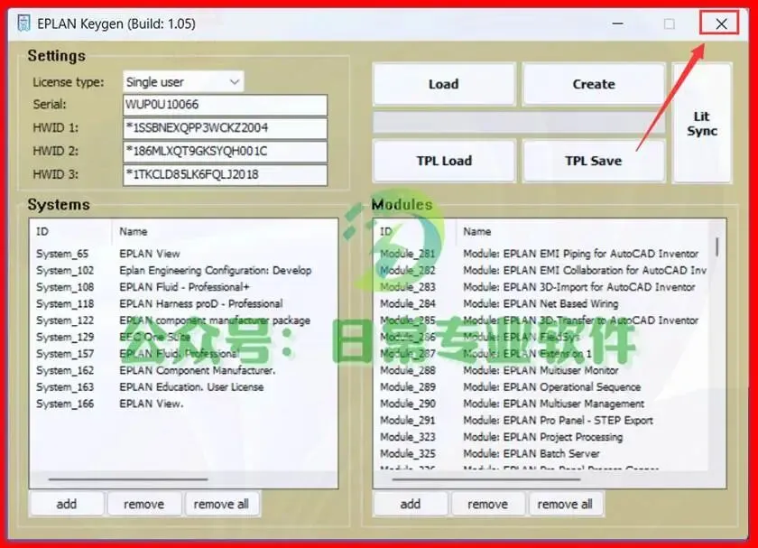Sort Systems list by Name column header
758x548 pixels.
[x=225, y=231]
